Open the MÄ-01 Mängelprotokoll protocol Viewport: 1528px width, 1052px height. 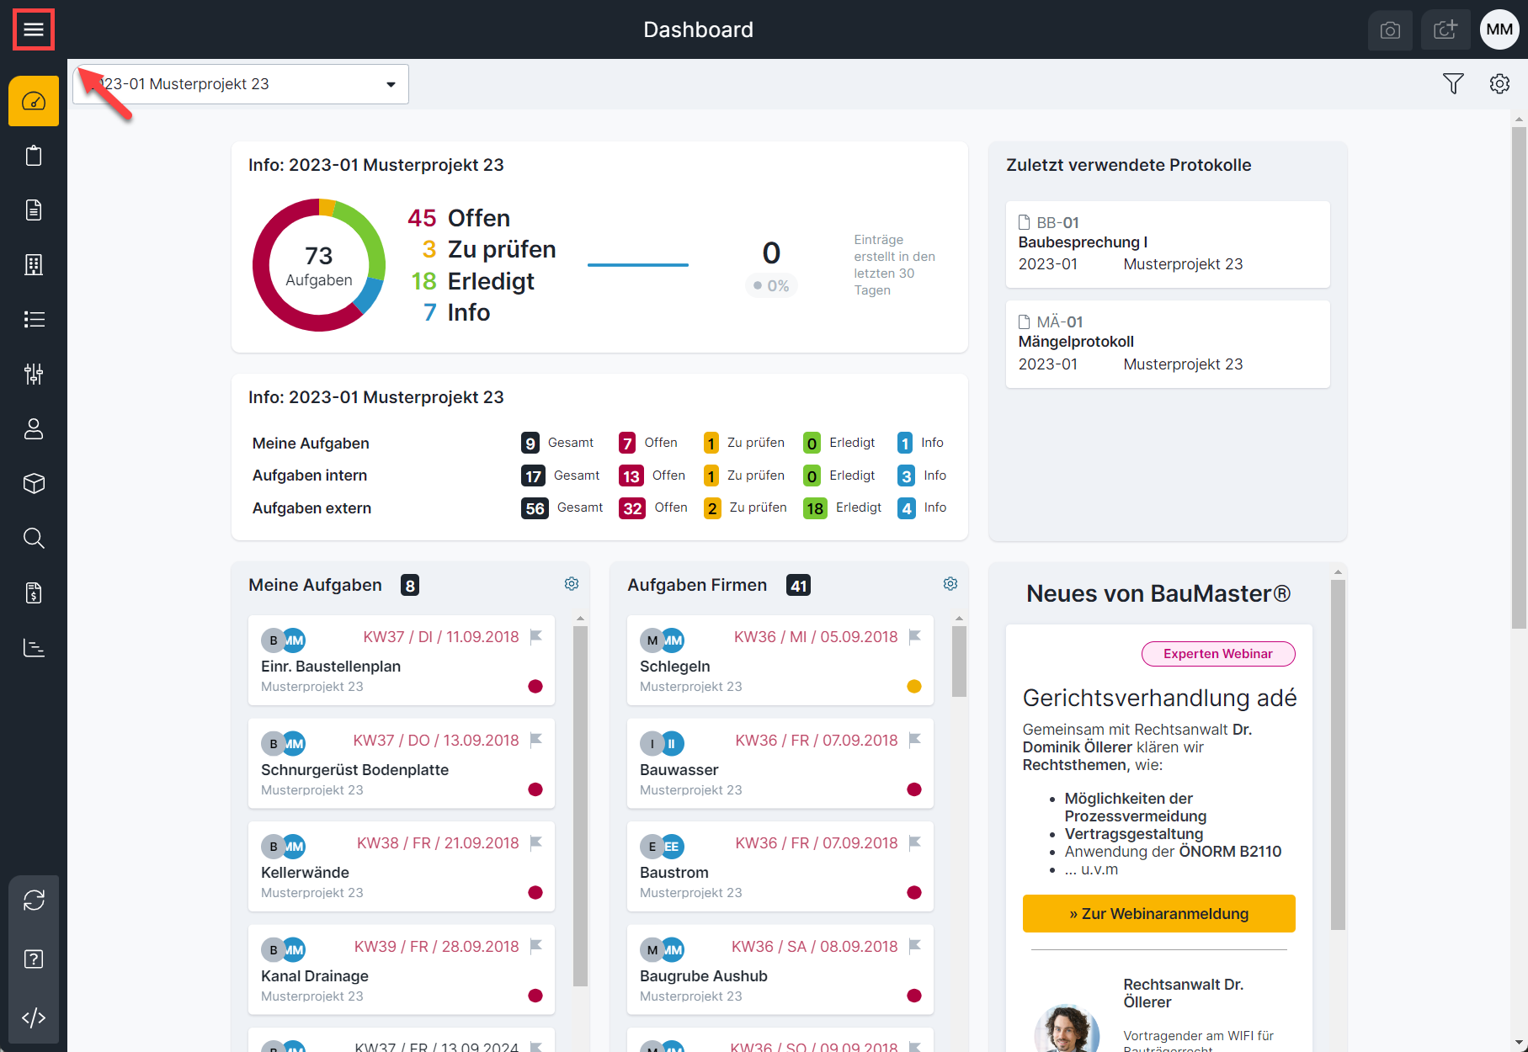[1168, 344]
